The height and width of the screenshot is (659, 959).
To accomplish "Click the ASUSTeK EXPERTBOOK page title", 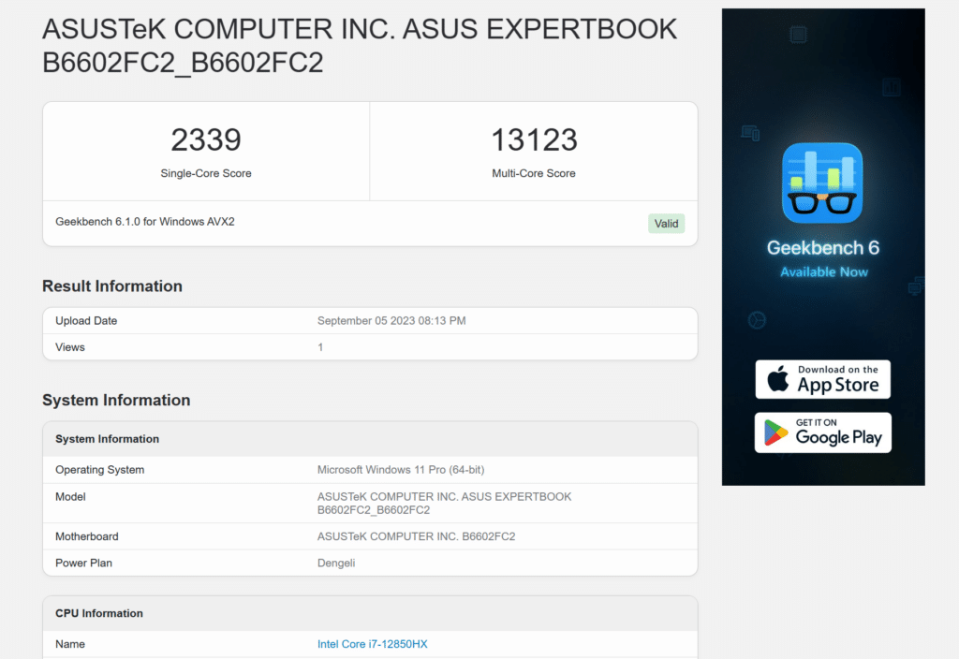I will (360, 46).
